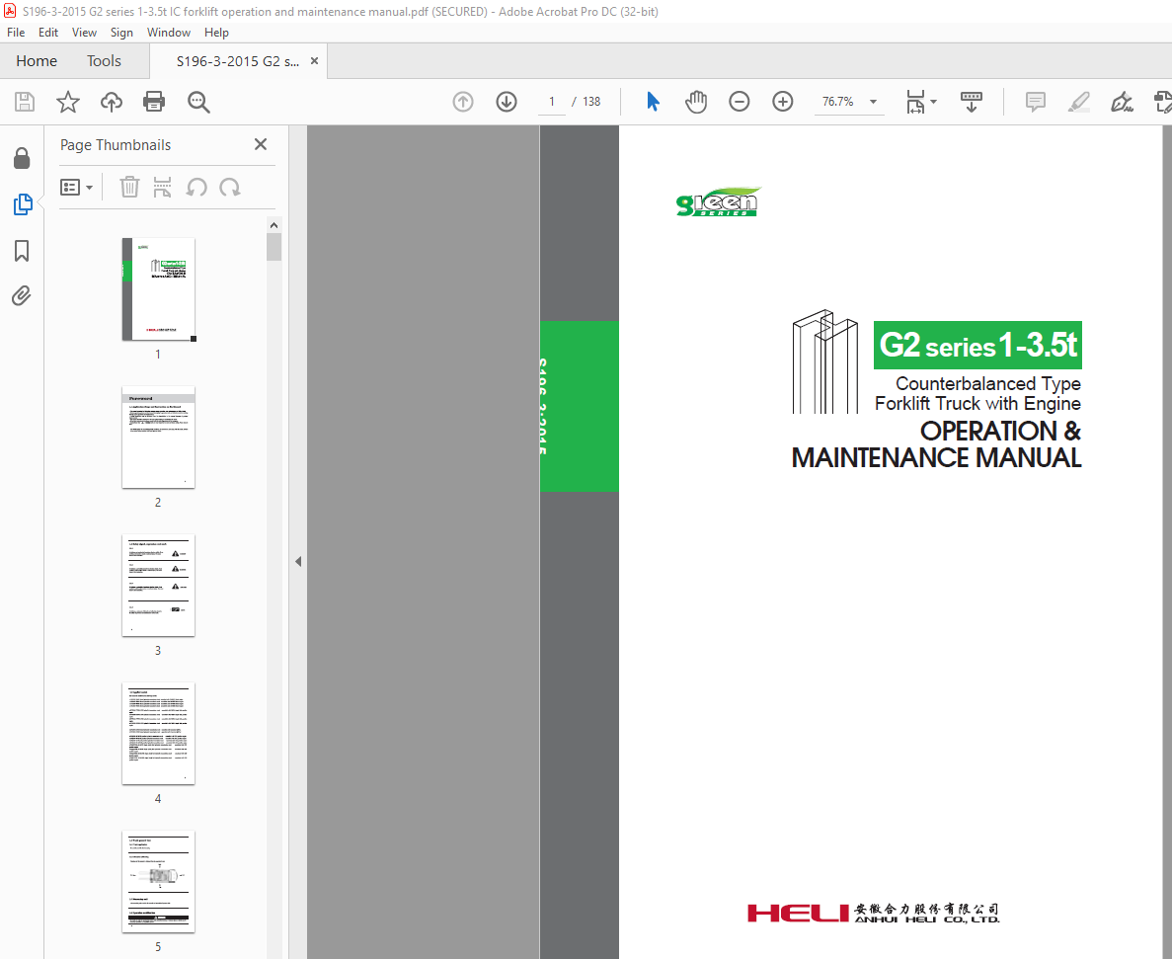Viewport: 1172px width, 959px height.
Task: Go to next page arrow
Action: [x=507, y=102]
